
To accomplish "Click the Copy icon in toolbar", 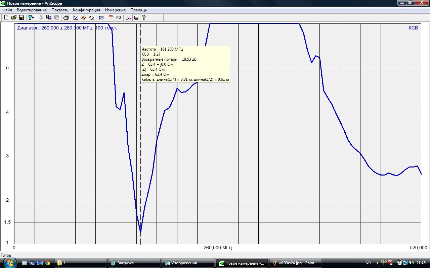I will (49, 17).
